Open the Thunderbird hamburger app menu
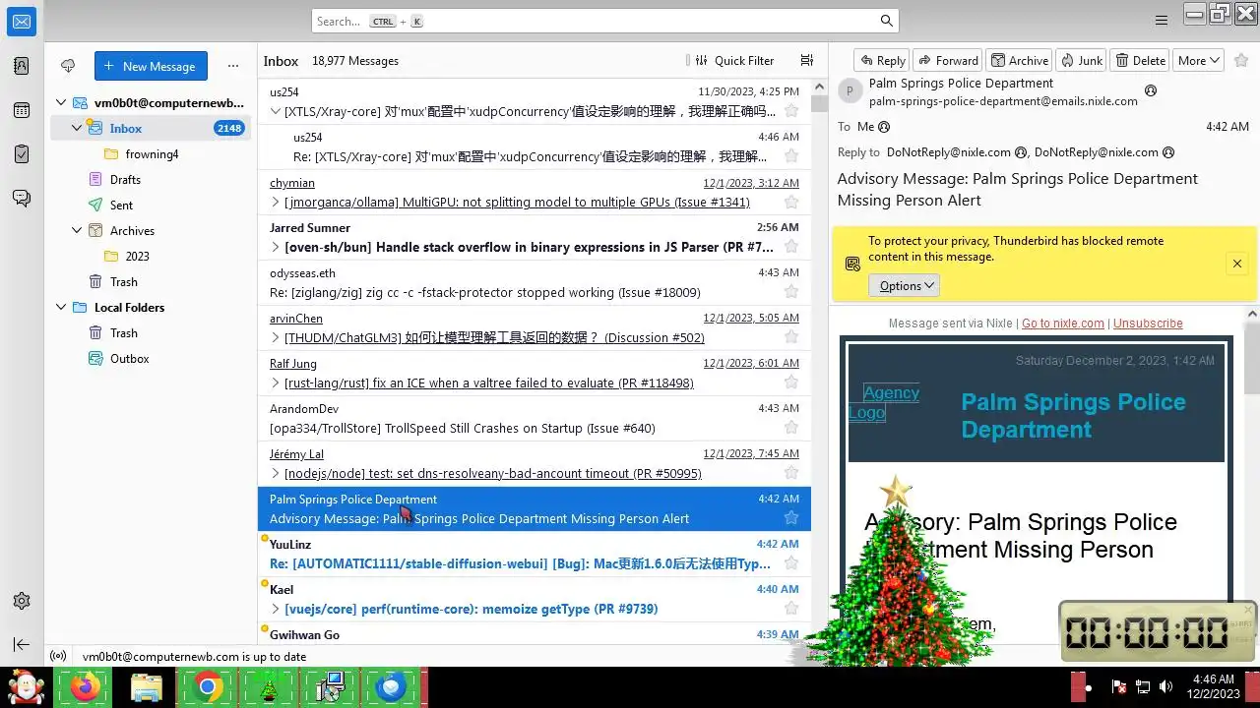The image size is (1260, 708). pyautogui.click(x=1162, y=21)
